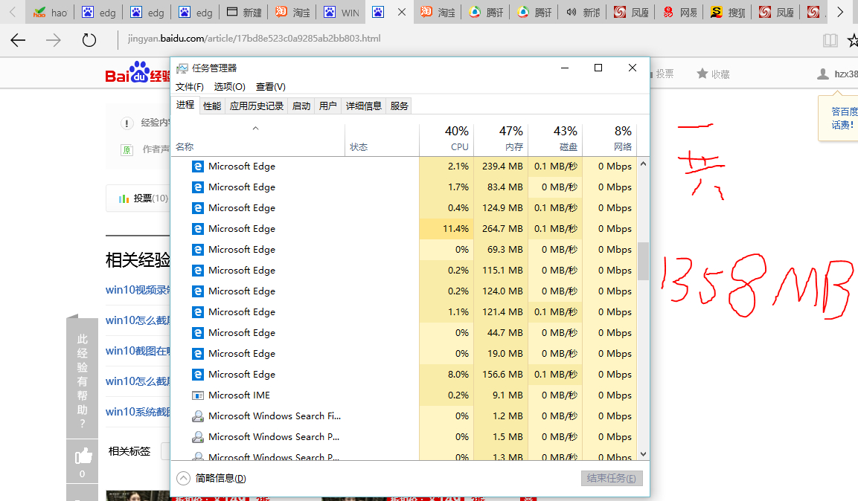Click the Sogou S favicon on the 搜狗 tab

coord(716,12)
